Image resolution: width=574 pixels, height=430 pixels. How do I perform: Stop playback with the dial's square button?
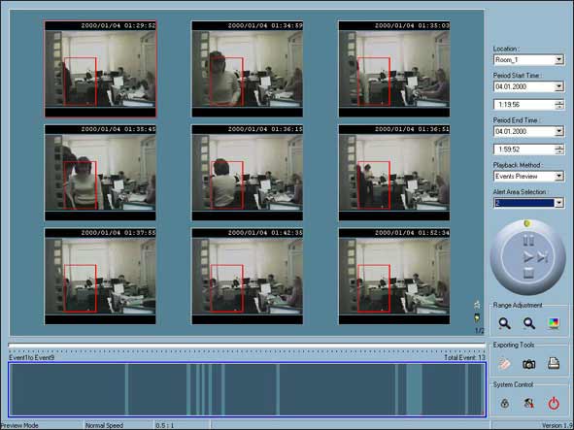click(x=528, y=273)
